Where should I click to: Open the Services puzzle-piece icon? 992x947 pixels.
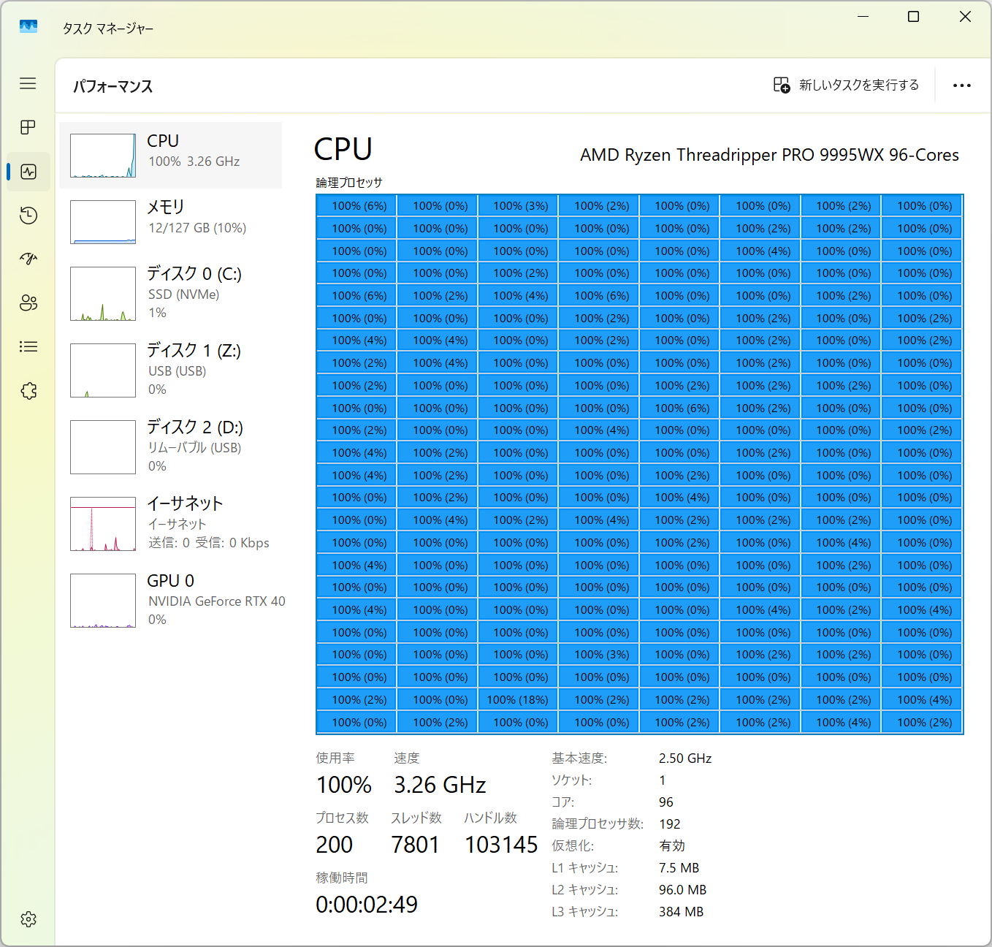click(28, 391)
